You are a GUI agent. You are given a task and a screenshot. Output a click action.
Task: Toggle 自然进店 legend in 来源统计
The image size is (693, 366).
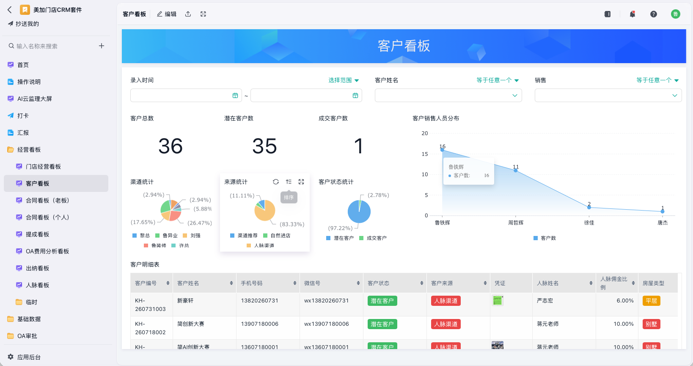[x=277, y=236]
